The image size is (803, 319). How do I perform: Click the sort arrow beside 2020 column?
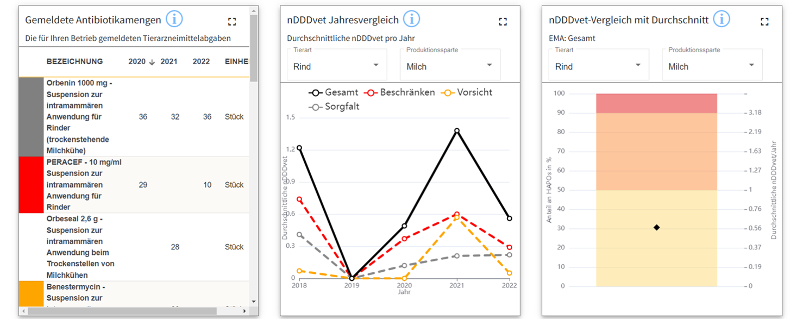click(152, 62)
